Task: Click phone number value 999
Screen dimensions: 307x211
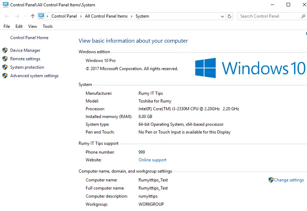Action: (142, 152)
